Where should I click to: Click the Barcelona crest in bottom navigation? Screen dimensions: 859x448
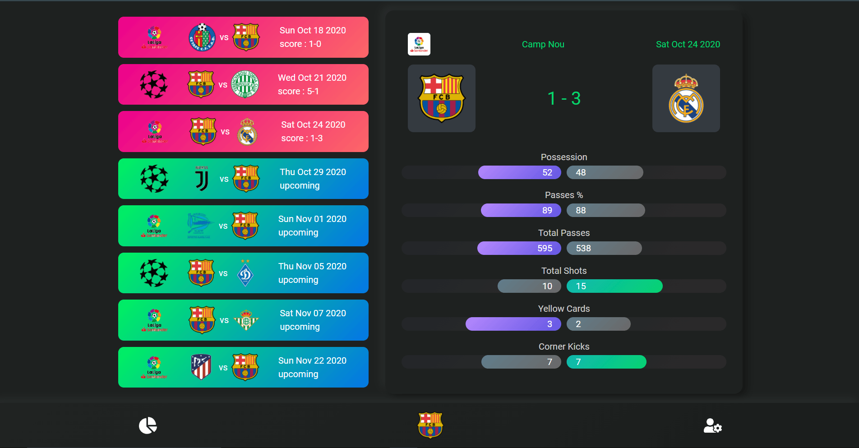[430, 425]
